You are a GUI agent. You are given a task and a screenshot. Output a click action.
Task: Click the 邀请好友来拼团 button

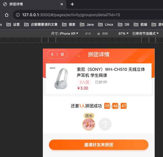pyautogui.click(x=99, y=145)
